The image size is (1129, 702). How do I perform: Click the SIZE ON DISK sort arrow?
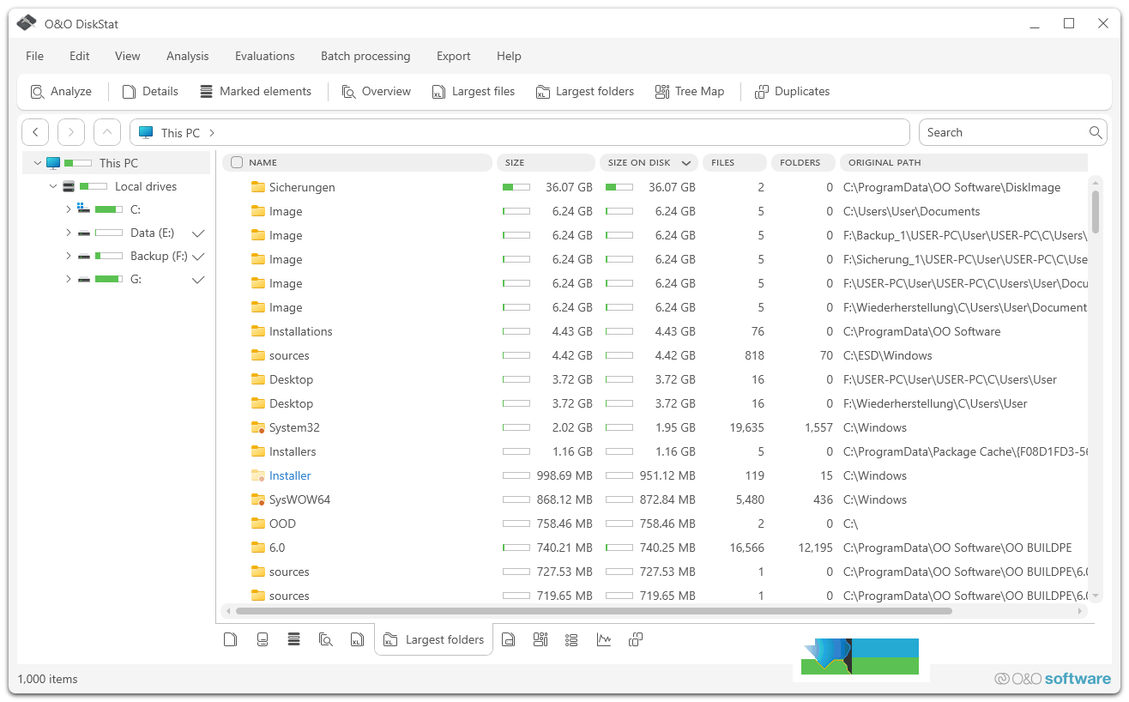click(x=686, y=162)
